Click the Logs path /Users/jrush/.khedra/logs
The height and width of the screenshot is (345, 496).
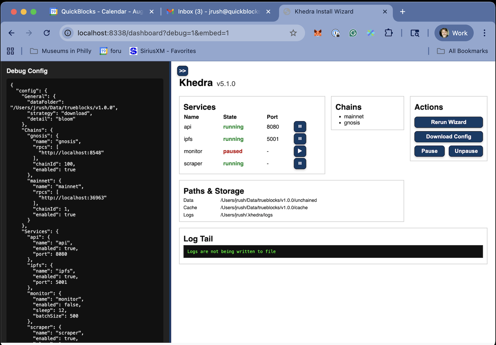tap(246, 215)
